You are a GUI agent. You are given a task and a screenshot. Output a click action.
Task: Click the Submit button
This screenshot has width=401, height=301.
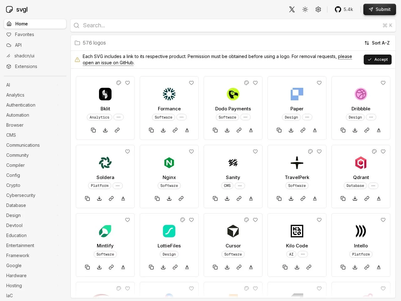(x=379, y=9)
